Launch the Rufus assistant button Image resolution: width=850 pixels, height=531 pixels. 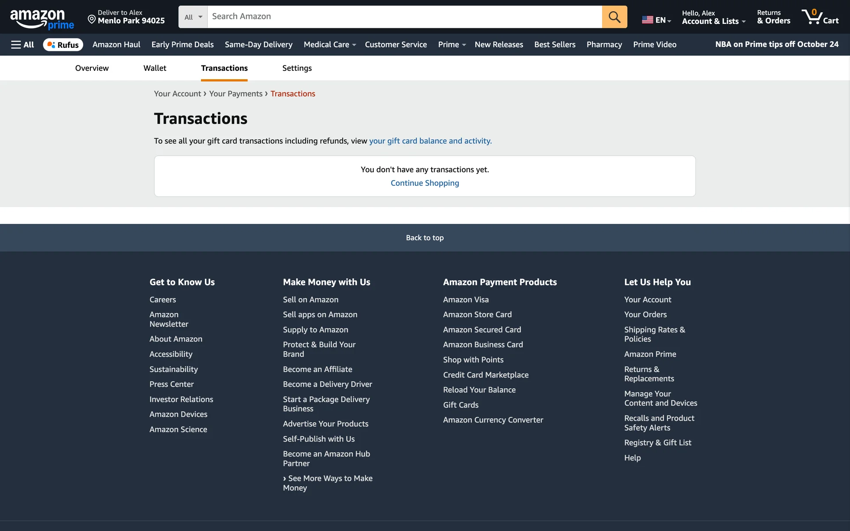click(x=63, y=45)
